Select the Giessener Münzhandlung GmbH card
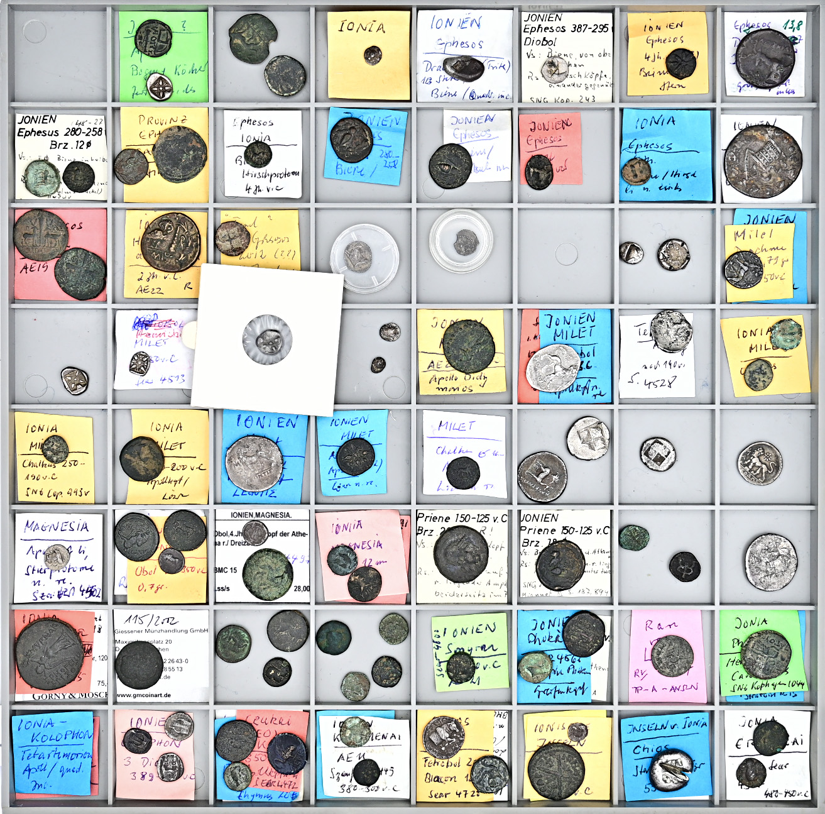This screenshot has height=814, width=825. tap(161, 630)
